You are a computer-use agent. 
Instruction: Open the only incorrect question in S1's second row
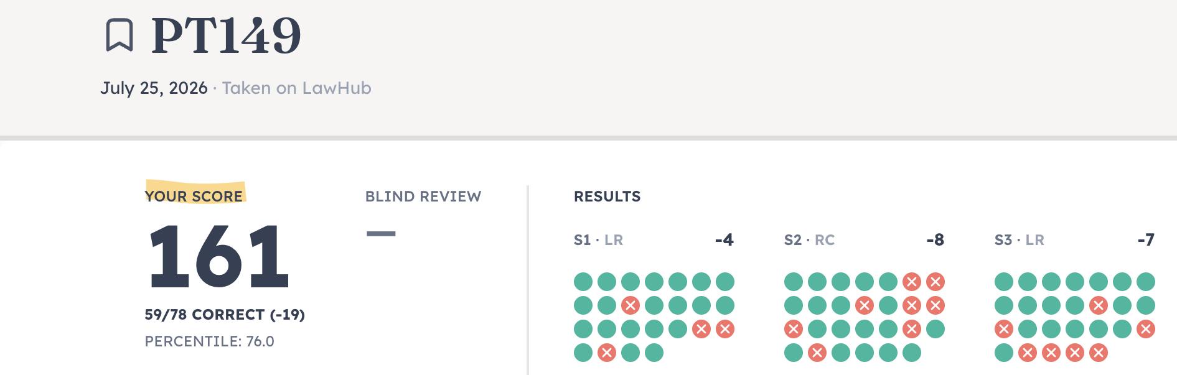[631, 305]
